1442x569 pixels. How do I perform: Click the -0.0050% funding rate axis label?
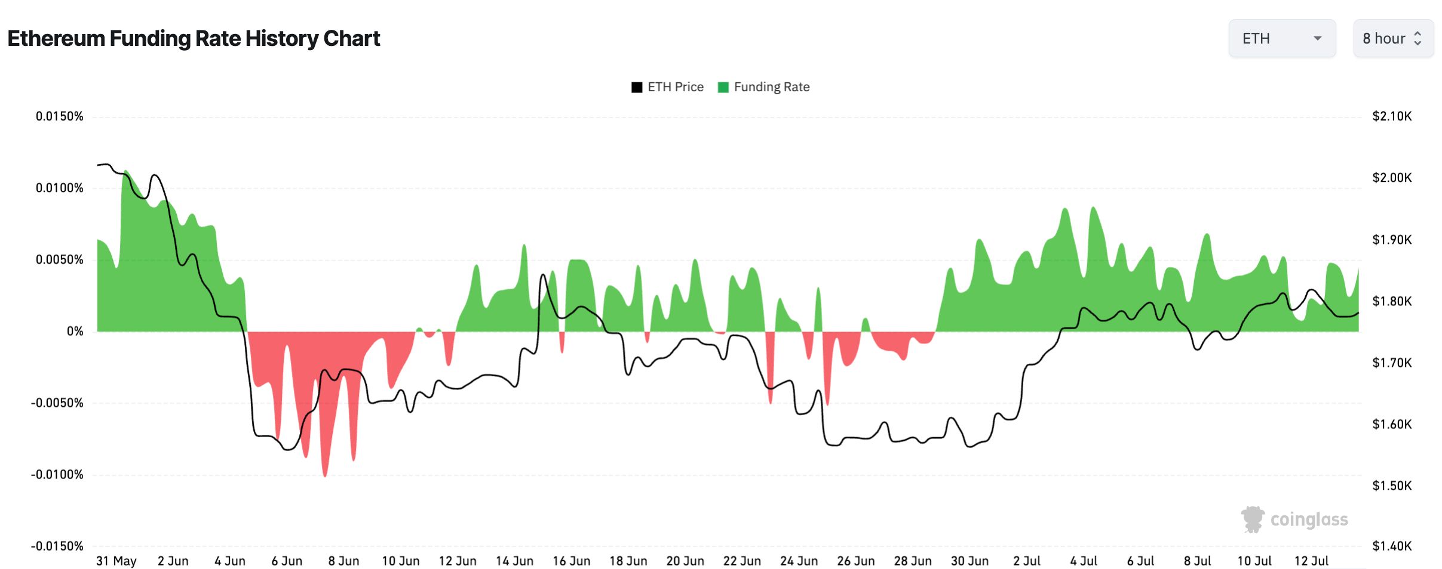pos(57,403)
